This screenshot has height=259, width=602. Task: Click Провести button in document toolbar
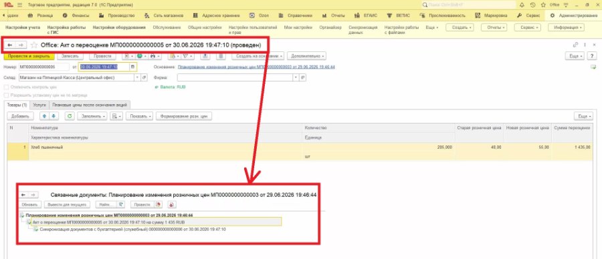click(102, 56)
